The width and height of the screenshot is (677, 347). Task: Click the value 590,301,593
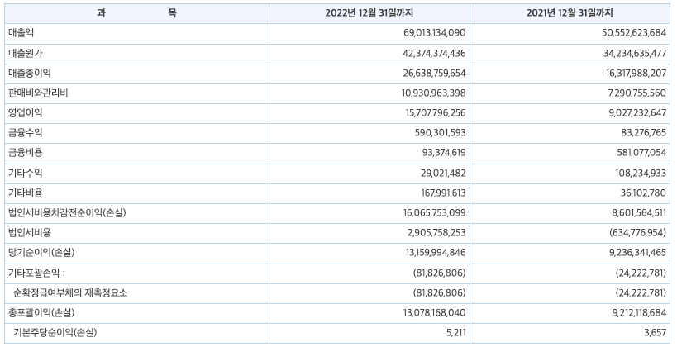click(x=441, y=132)
